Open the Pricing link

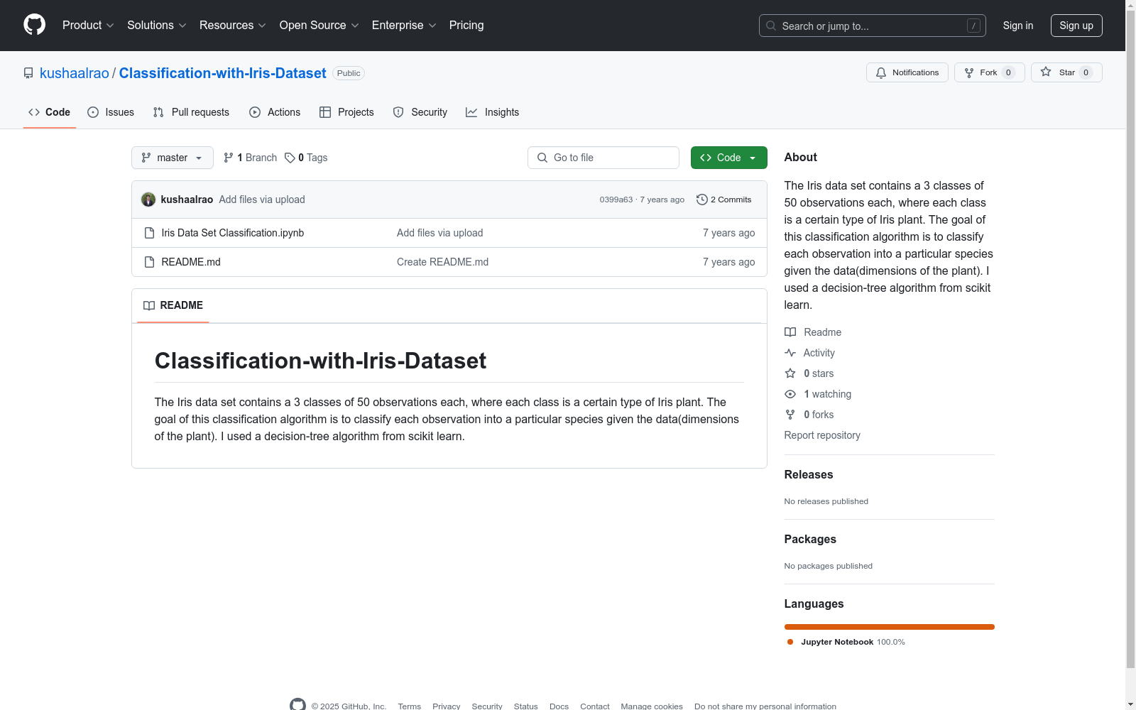point(466,25)
